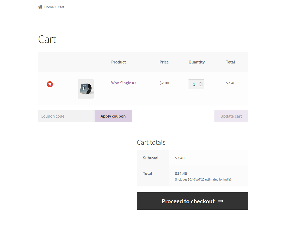
Task: Decrease quantity with the down arrow
Action: [x=201, y=85]
